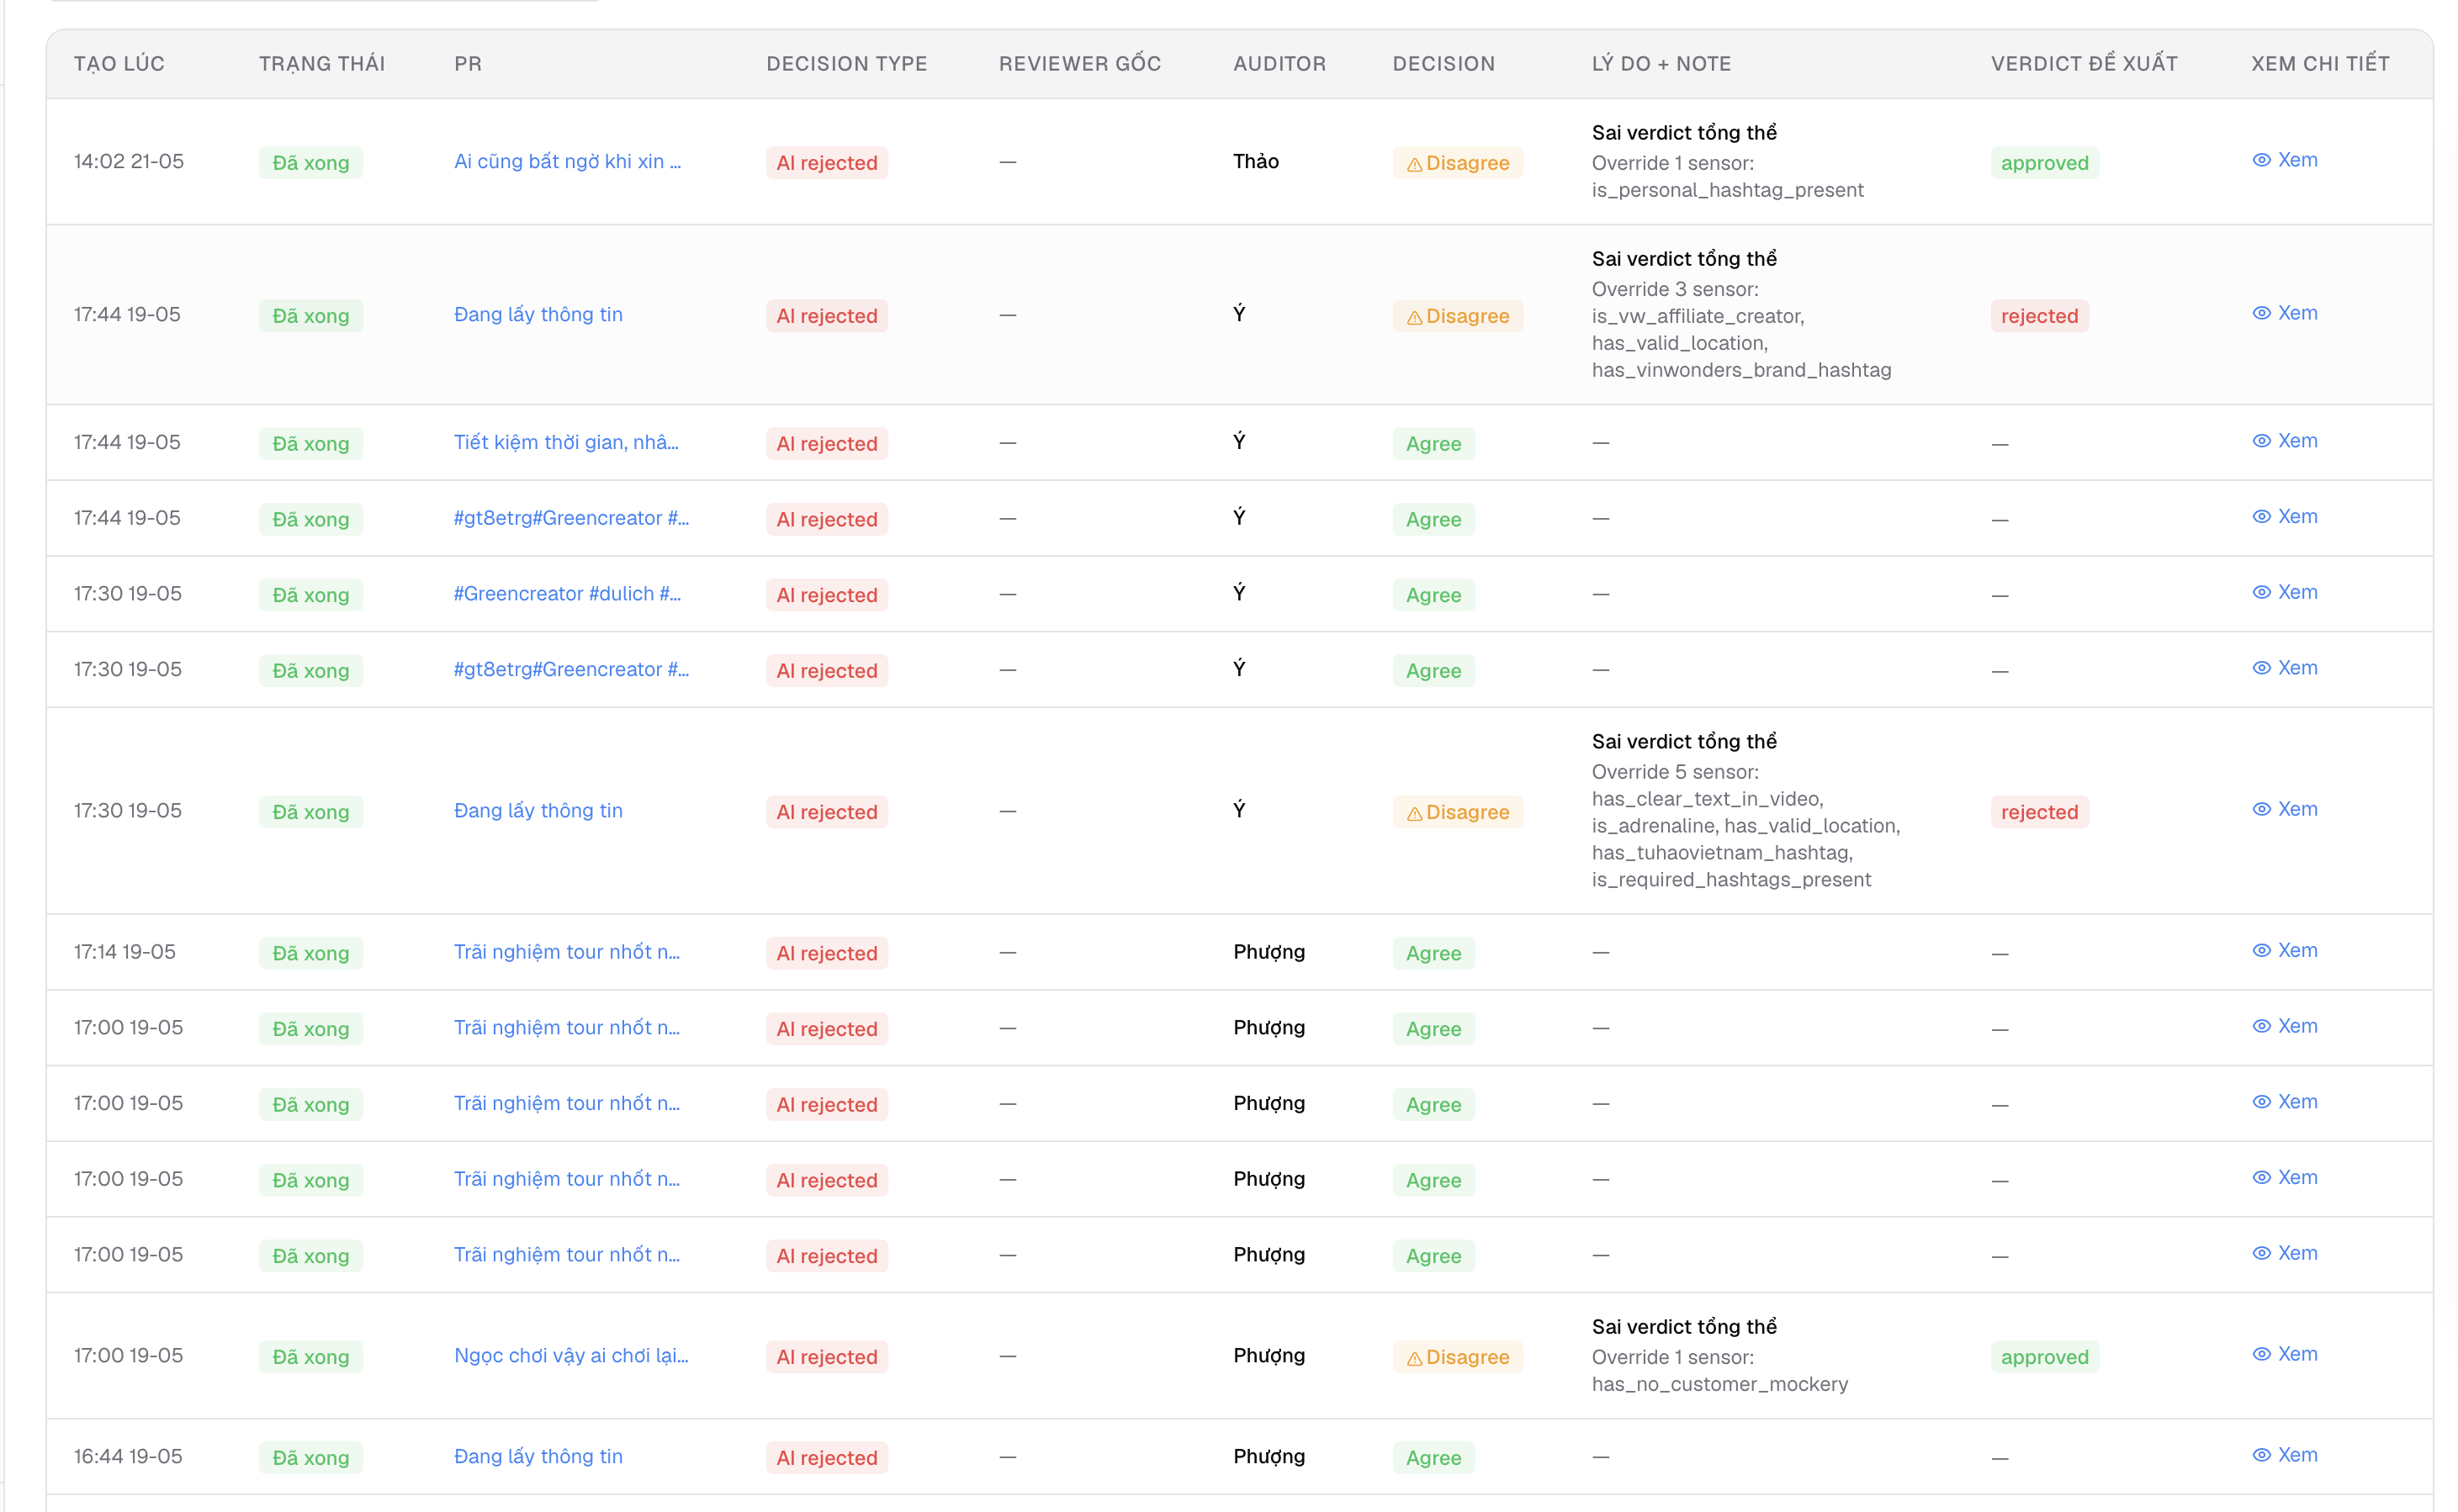Click note text 'has_vinwonders_brand_hashtag'
2458x1512 pixels.
(x=1741, y=370)
